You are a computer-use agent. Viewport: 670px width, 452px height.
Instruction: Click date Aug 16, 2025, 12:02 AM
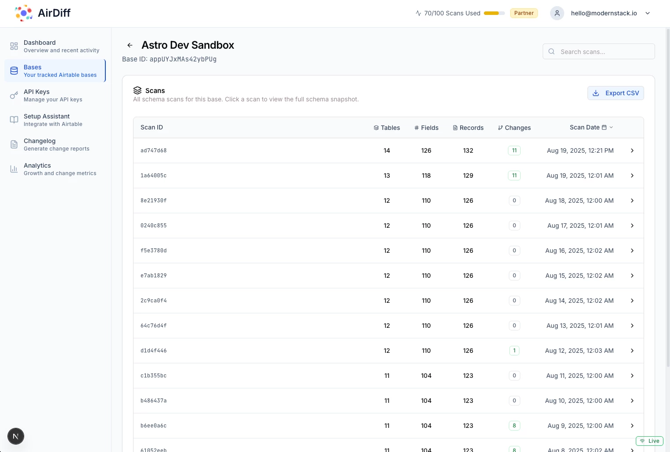[580, 251]
